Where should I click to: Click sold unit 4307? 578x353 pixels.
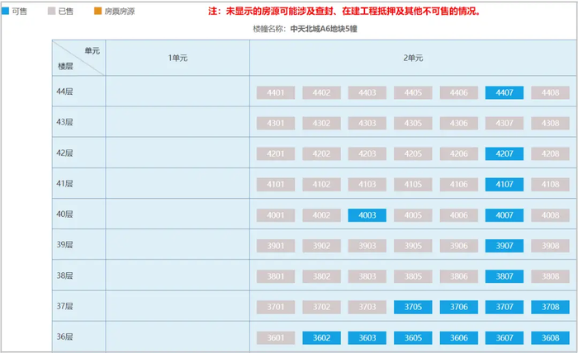(505, 124)
